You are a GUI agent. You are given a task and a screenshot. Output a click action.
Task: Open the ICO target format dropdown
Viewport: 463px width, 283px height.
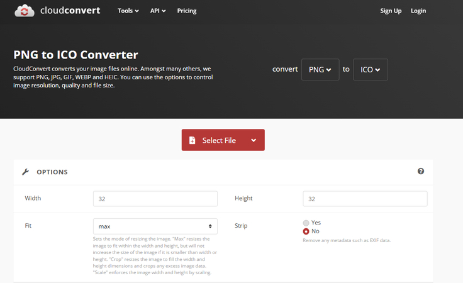(371, 70)
